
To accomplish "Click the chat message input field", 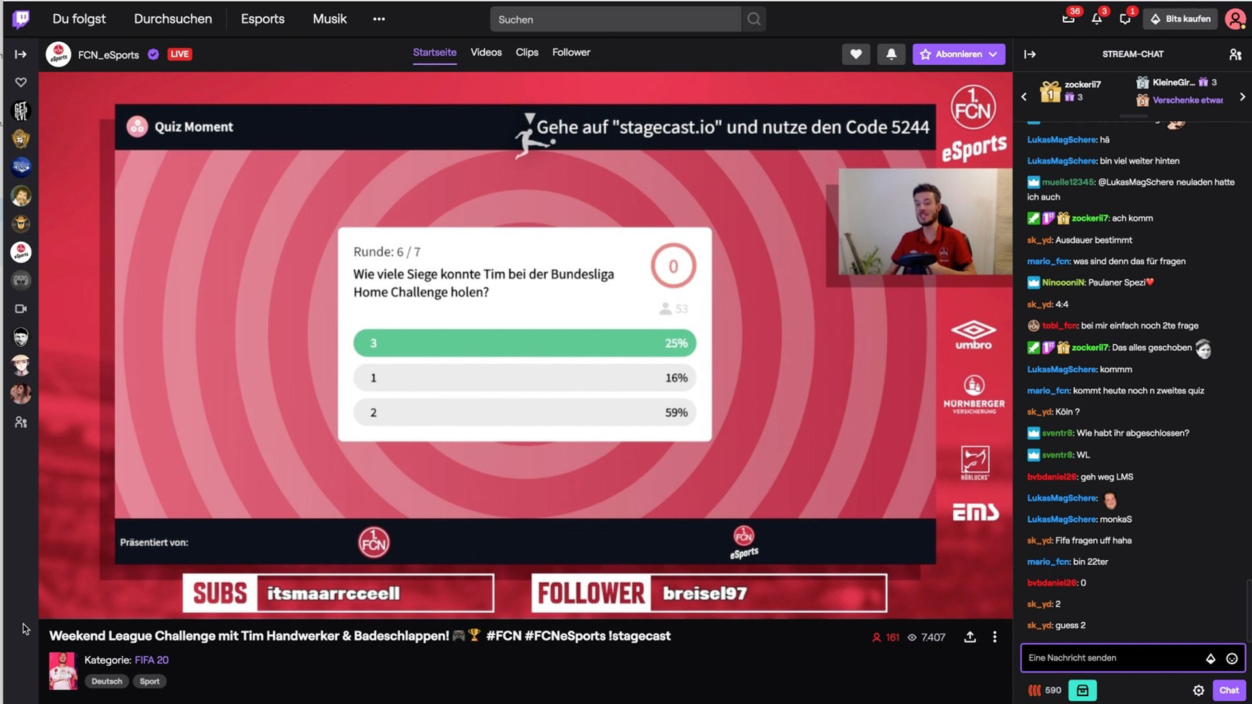I will point(1114,656).
